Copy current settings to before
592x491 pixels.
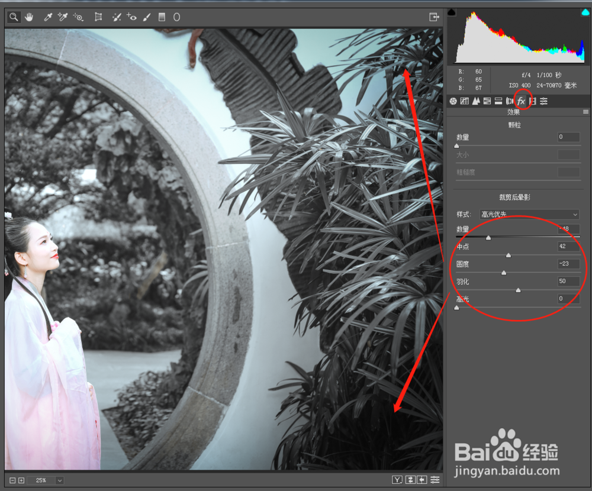422,480
